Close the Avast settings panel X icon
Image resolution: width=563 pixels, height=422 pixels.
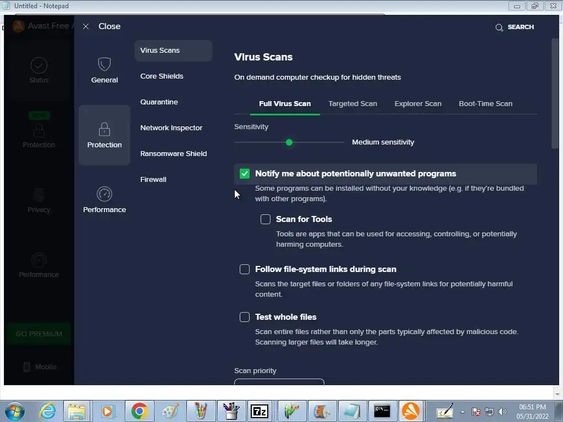pos(86,26)
